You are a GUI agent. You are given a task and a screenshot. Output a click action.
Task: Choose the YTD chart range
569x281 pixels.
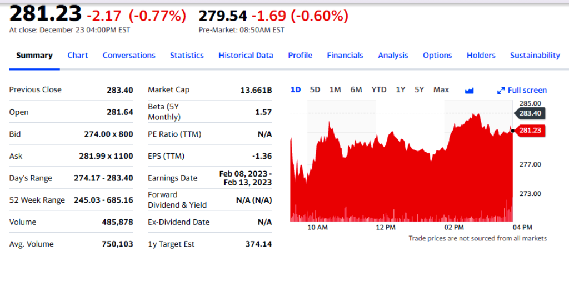coord(379,89)
